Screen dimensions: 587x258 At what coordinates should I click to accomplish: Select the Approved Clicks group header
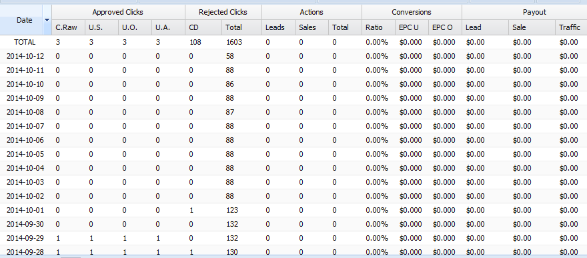[118, 12]
